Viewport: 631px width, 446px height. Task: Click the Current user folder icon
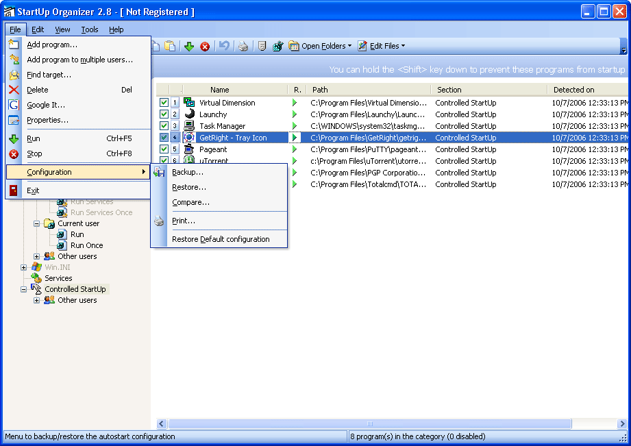click(x=49, y=223)
